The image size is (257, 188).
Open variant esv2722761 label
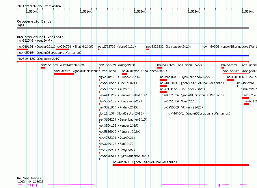(240, 71)
